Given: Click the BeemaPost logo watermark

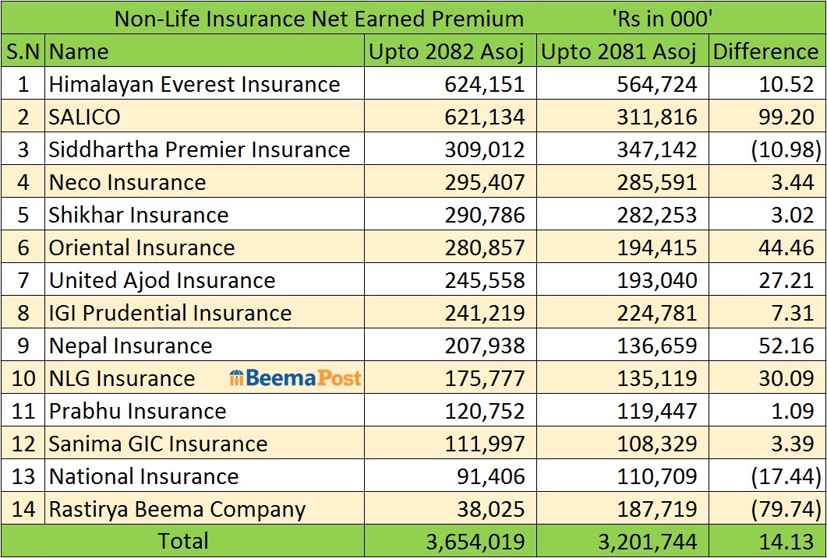Looking at the screenshot, I should (x=295, y=379).
